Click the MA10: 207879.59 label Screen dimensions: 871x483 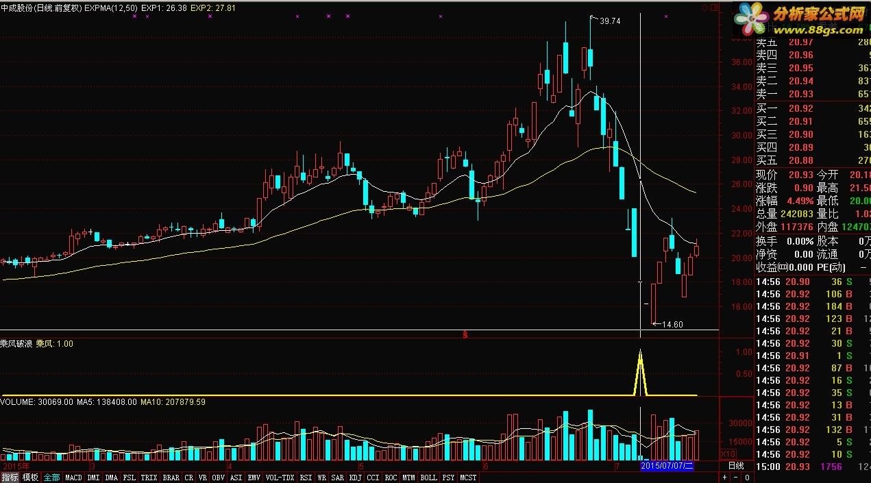tap(173, 402)
